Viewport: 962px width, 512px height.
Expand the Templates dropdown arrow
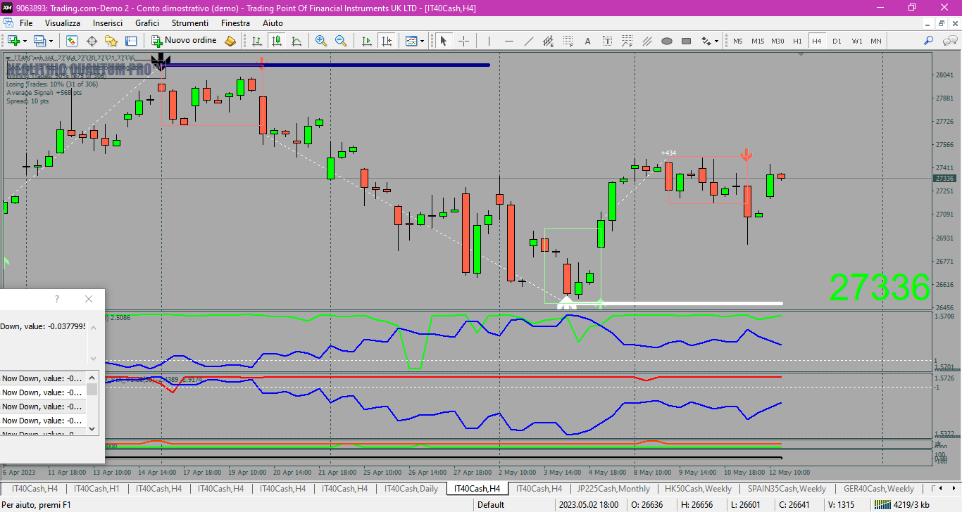pos(423,41)
